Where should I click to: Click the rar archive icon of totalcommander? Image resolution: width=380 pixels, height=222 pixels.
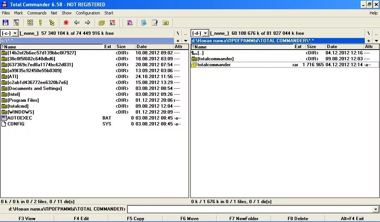pyautogui.click(x=194, y=65)
